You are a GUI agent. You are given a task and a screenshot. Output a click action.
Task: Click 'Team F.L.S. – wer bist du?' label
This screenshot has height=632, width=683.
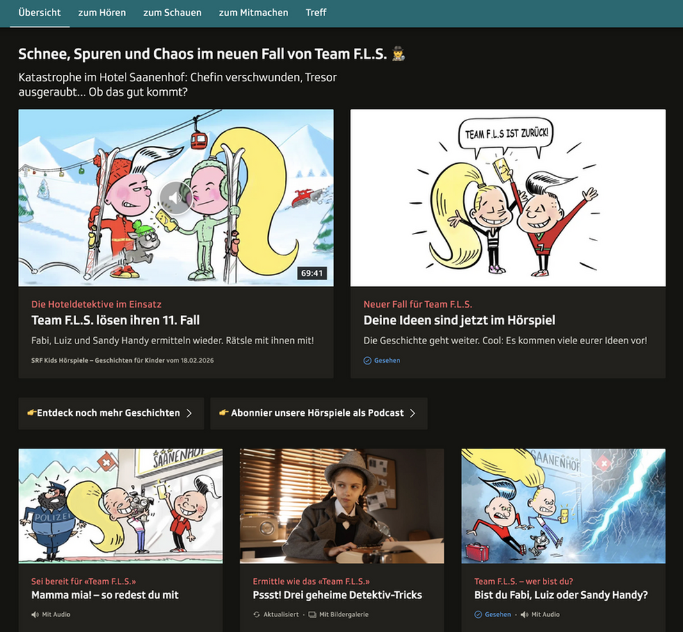[x=524, y=581]
